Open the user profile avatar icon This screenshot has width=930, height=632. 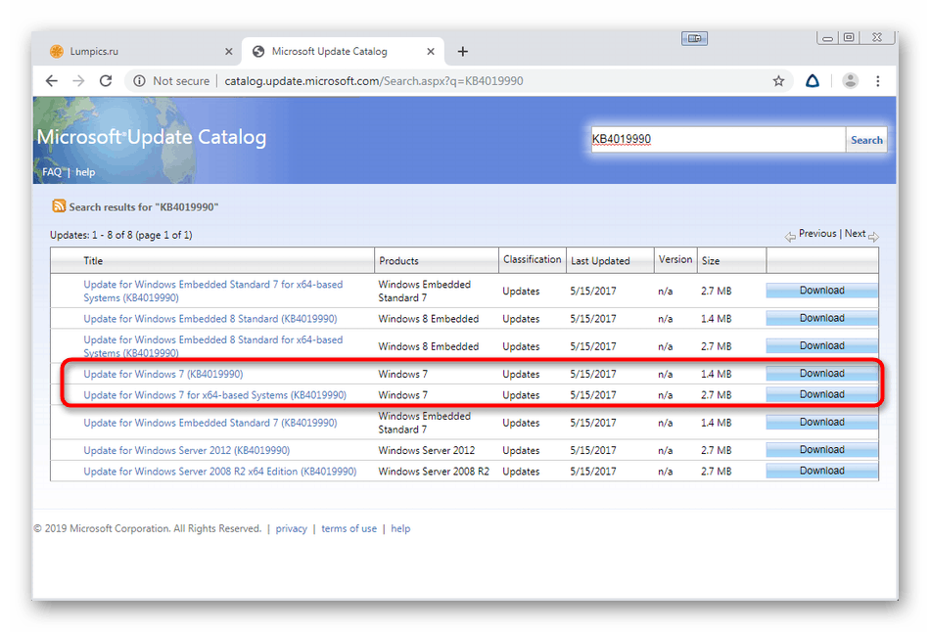click(x=850, y=81)
